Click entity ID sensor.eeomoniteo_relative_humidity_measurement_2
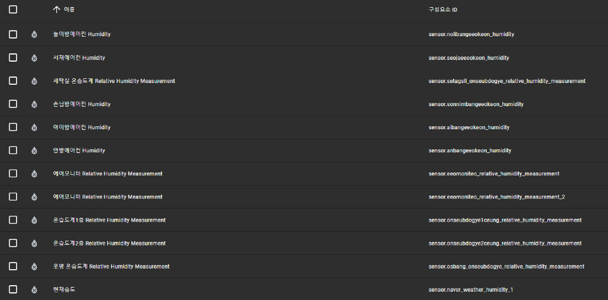Screen dimensions: 608x300 pyautogui.click(x=496, y=197)
